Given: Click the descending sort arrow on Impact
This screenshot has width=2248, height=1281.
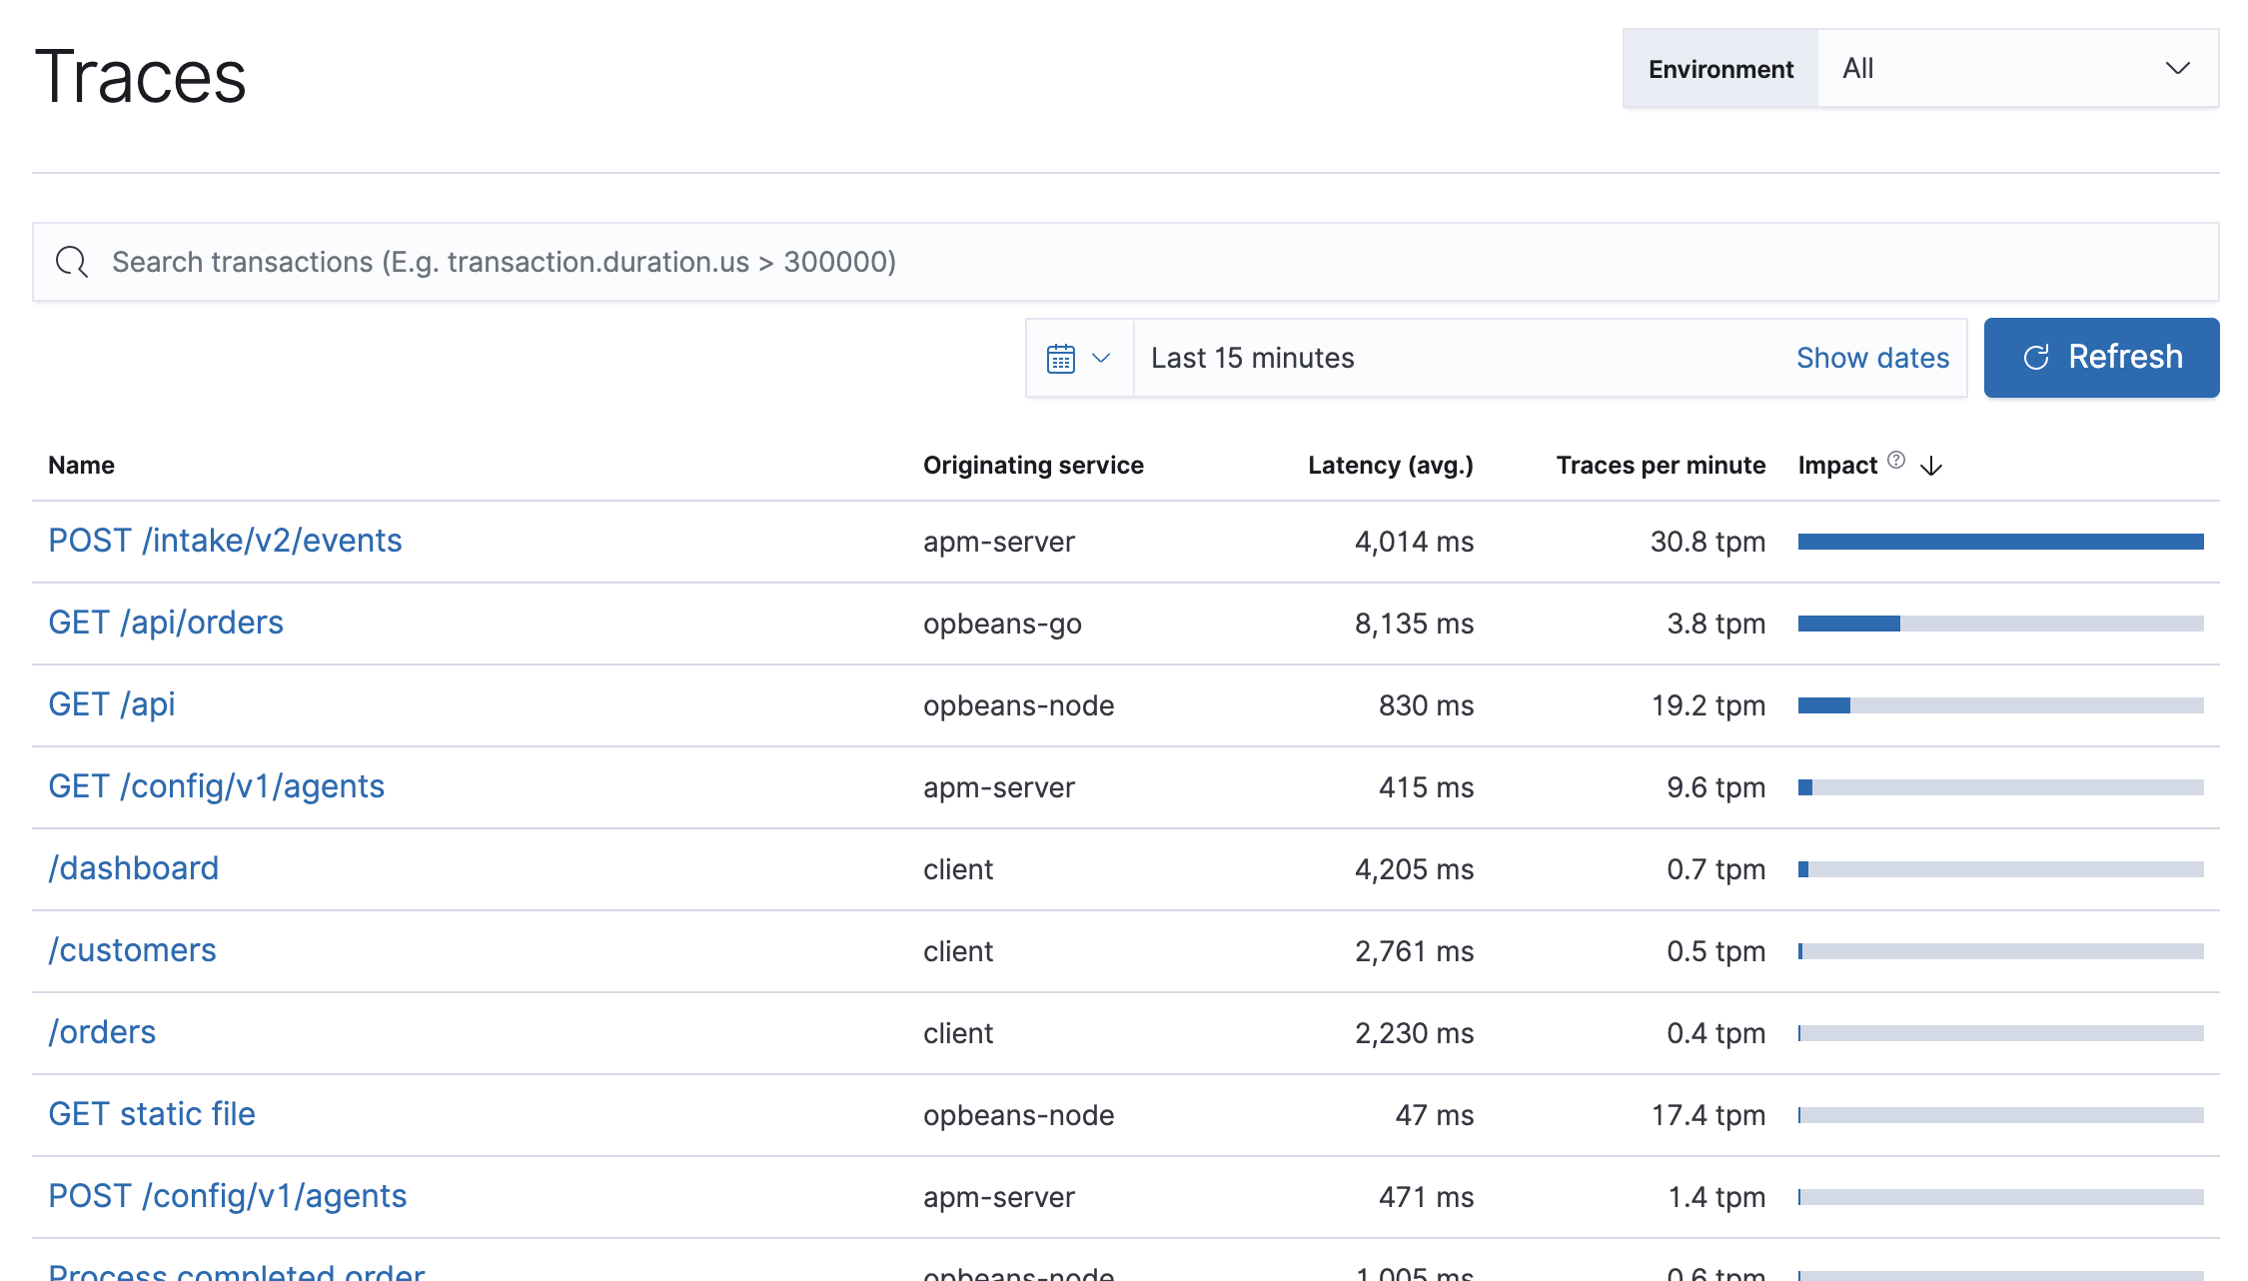Looking at the screenshot, I should point(1931,466).
